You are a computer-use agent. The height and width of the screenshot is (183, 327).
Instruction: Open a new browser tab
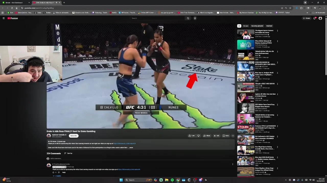pyautogui.click(x=64, y=3)
